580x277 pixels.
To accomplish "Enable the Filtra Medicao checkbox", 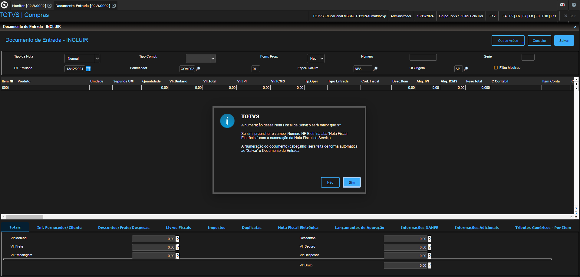I will (x=496, y=68).
